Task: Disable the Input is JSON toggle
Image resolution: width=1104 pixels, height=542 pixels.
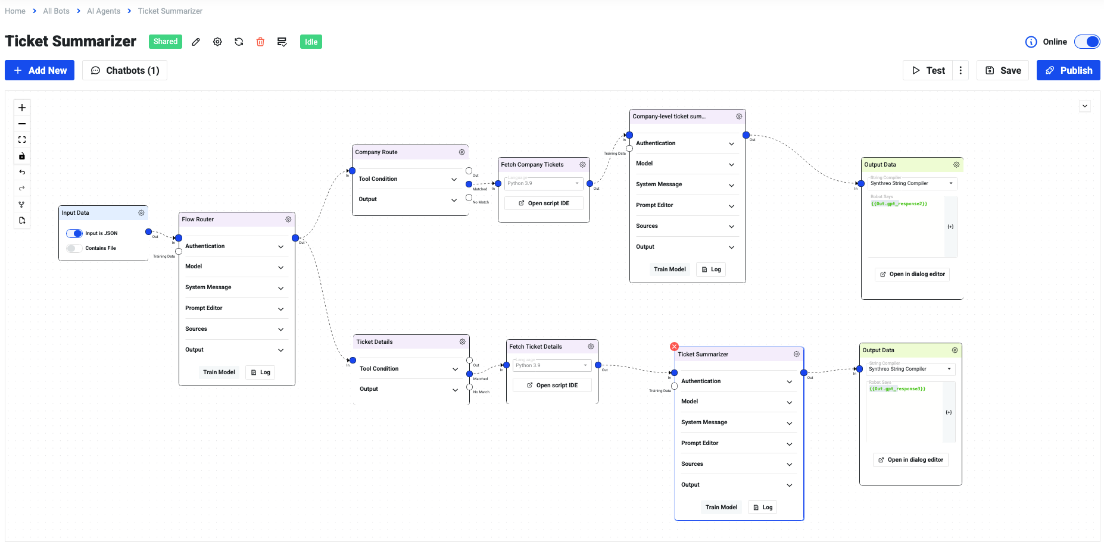Action: [74, 233]
